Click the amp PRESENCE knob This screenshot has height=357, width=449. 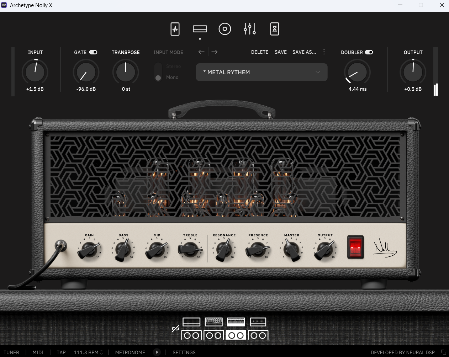[258, 250]
